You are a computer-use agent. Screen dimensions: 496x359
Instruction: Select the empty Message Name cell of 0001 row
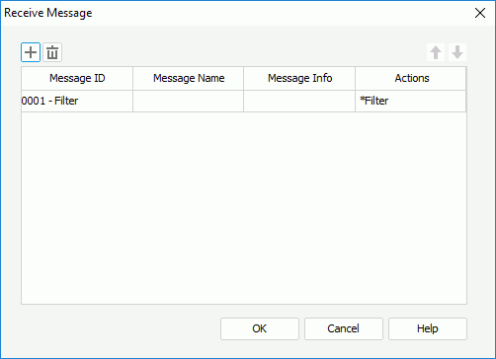pyautogui.click(x=189, y=101)
